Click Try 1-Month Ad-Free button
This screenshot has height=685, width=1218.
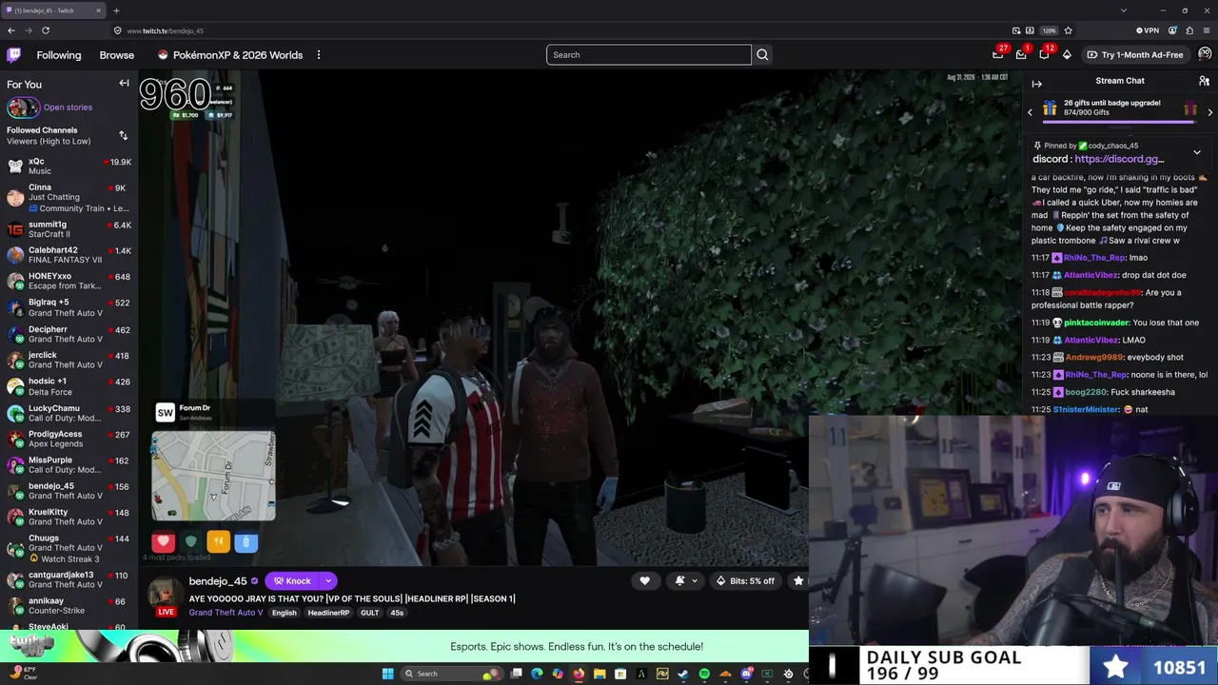1135,55
